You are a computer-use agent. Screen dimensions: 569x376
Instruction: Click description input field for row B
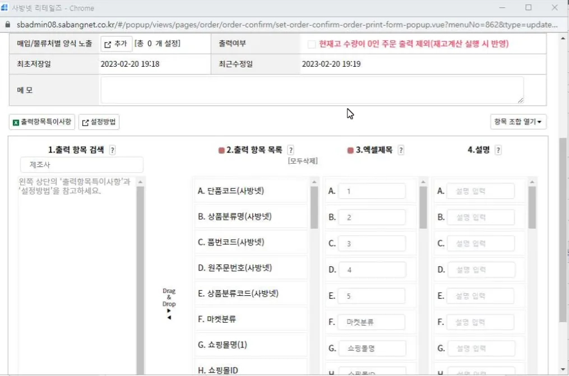[x=481, y=217]
